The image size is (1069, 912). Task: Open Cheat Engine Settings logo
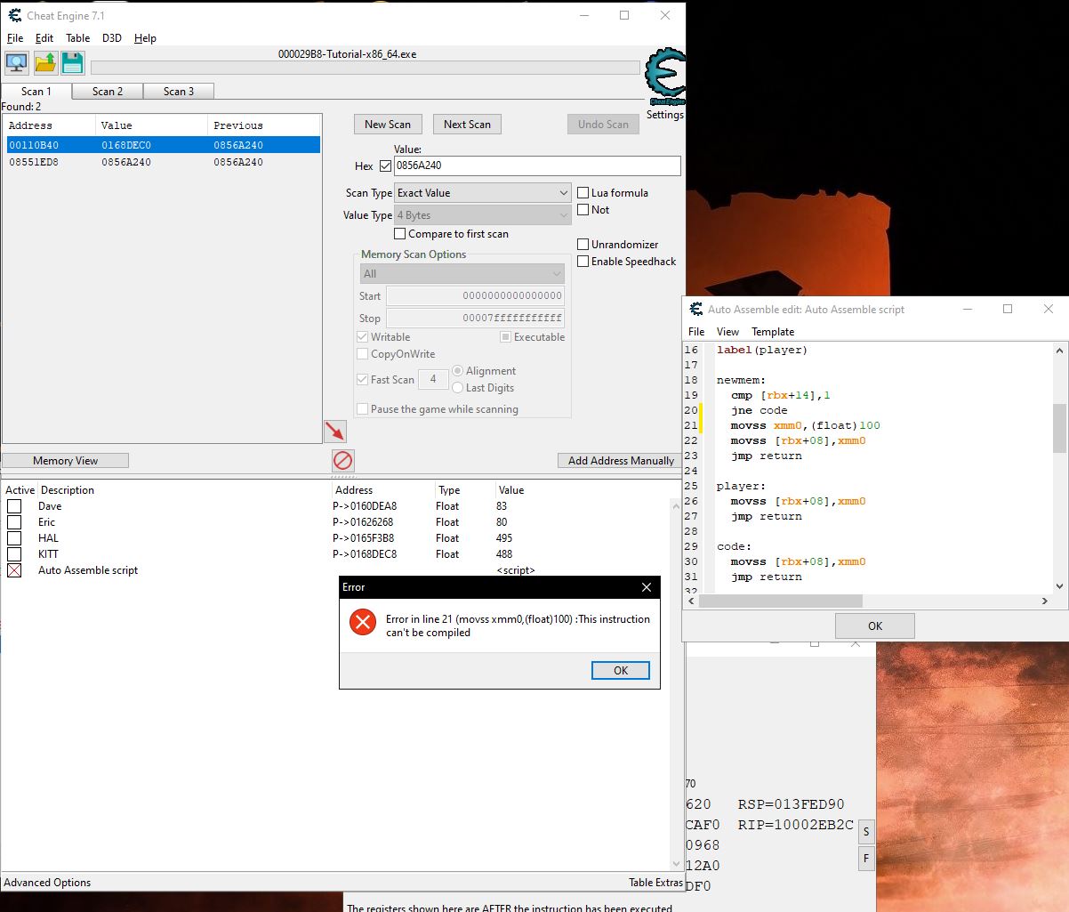[664, 78]
